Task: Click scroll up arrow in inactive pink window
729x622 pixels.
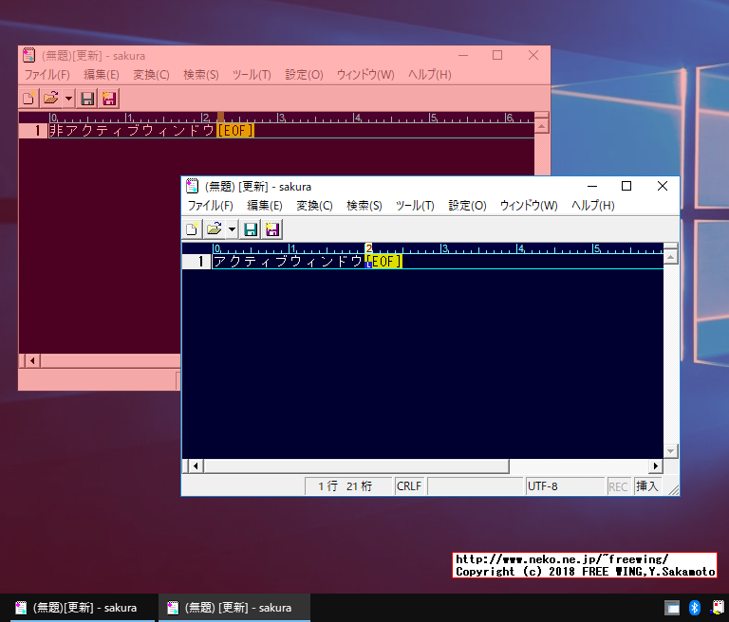Action: tap(542, 126)
